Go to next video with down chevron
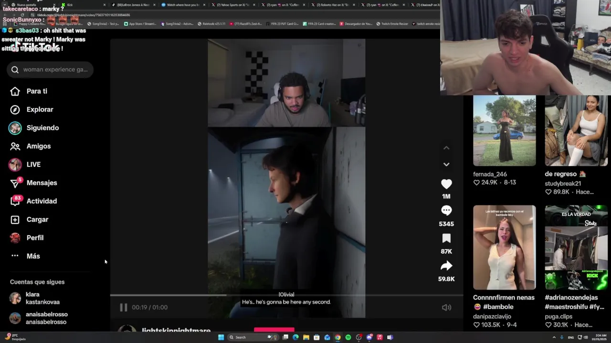 pyautogui.click(x=446, y=164)
